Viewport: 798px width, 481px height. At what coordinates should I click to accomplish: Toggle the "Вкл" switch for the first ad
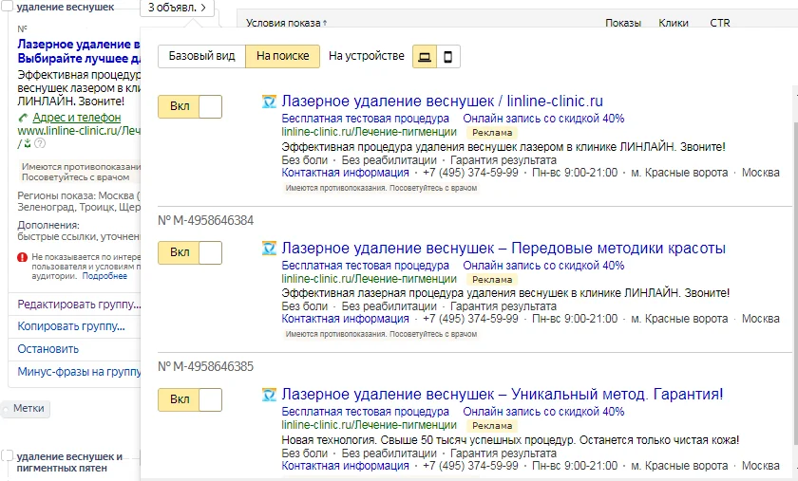(190, 106)
